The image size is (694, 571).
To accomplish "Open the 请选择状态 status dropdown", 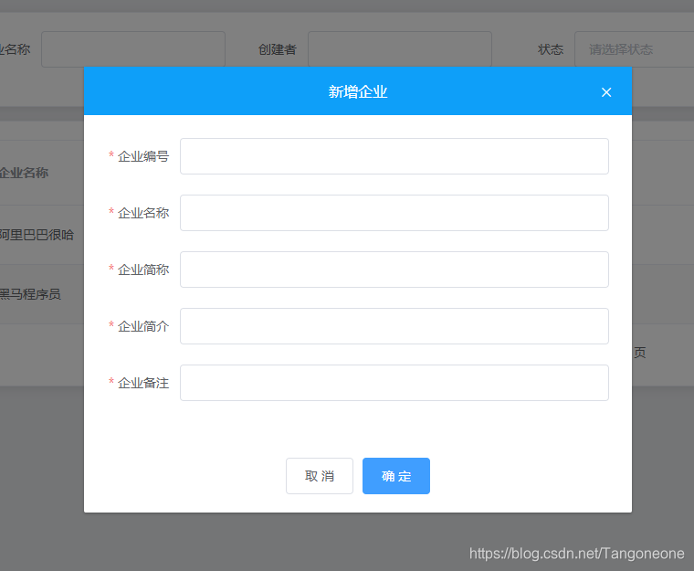I will [634, 49].
